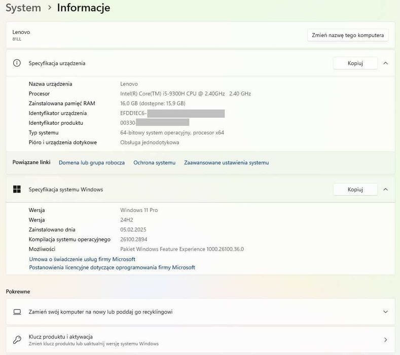Open 'Ochrona systemu' link

(x=154, y=163)
